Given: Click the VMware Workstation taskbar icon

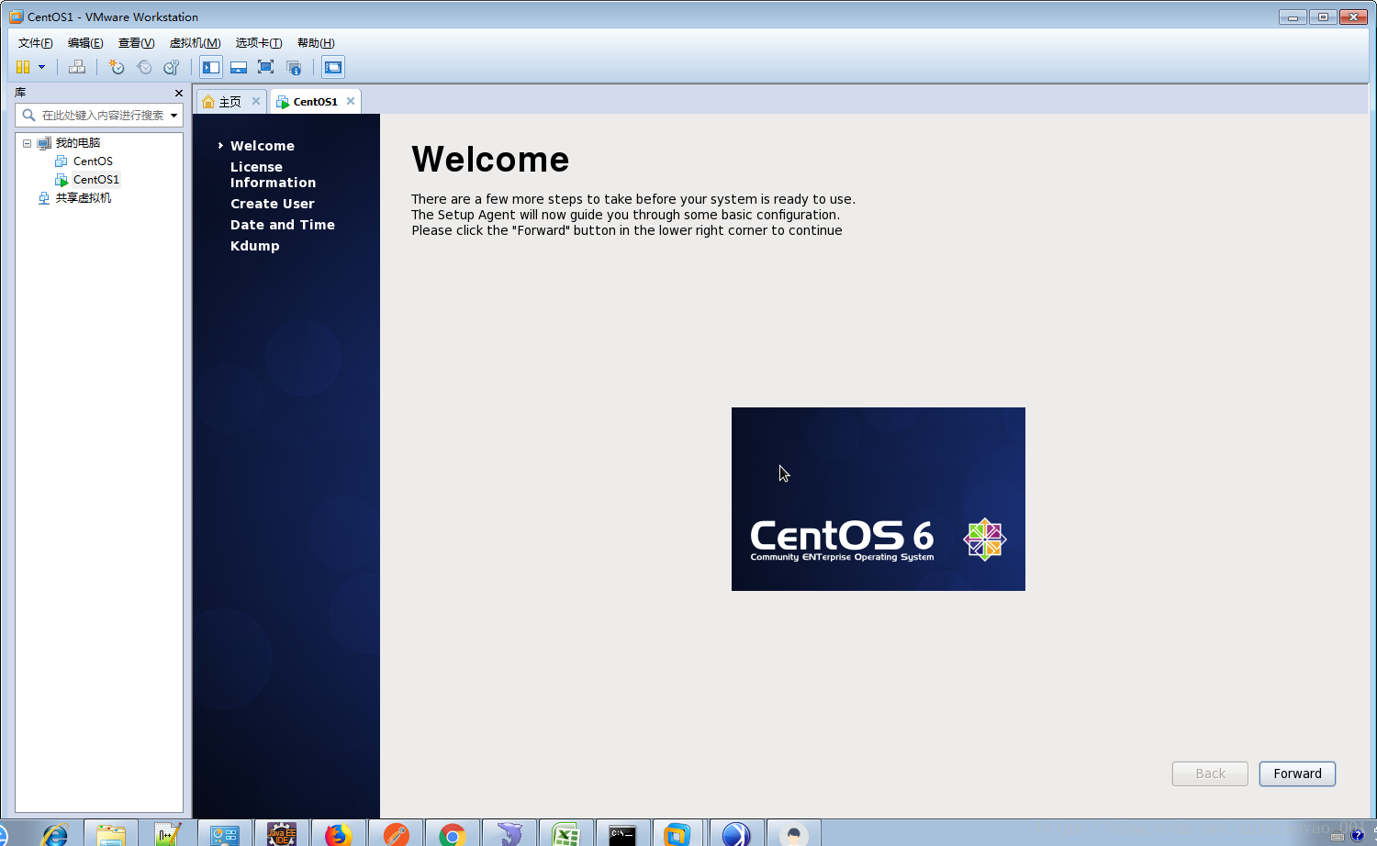Looking at the screenshot, I should (677, 835).
